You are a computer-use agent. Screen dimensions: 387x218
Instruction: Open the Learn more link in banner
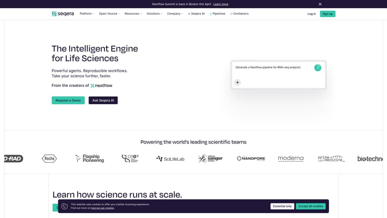[x=221, y=4]
